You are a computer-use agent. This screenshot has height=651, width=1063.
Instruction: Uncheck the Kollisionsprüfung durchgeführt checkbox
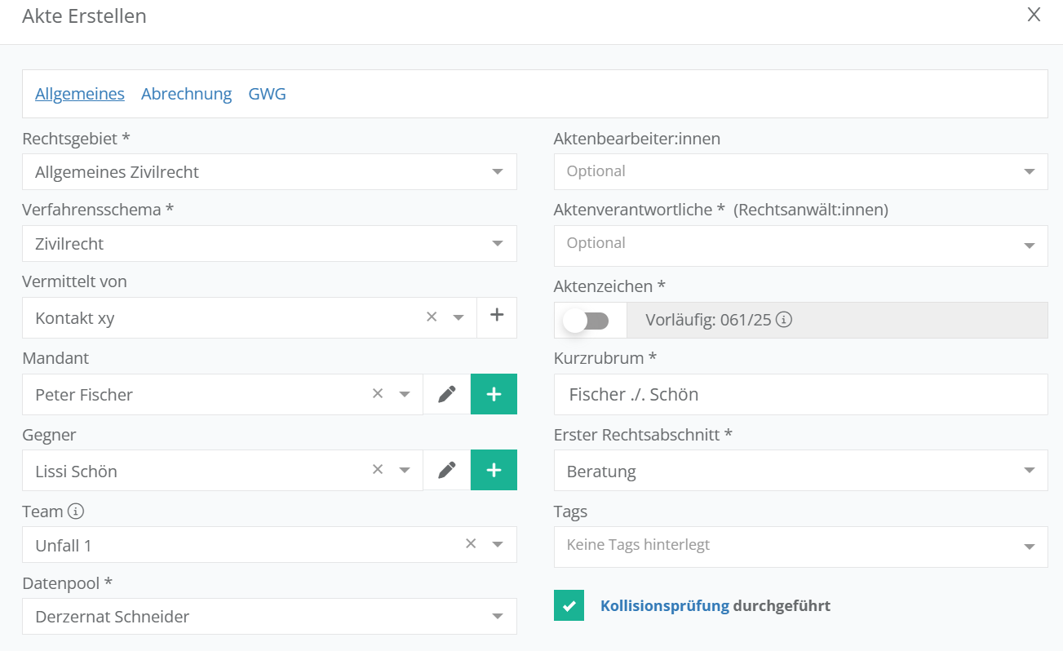click(x=569, y=606)
